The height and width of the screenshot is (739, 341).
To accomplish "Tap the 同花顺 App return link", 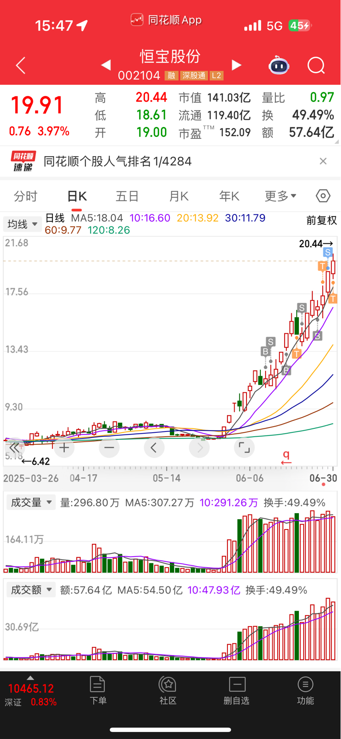I will (x=166, y=20).
